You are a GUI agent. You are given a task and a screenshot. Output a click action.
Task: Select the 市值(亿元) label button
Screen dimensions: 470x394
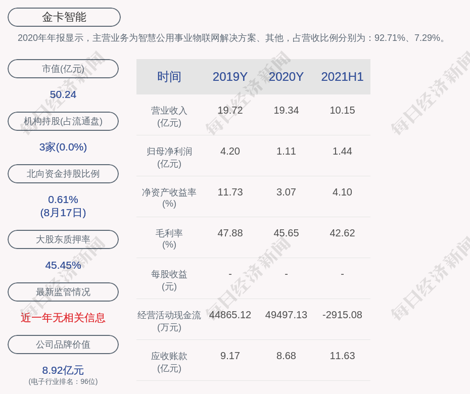click(x=63, y=69)
